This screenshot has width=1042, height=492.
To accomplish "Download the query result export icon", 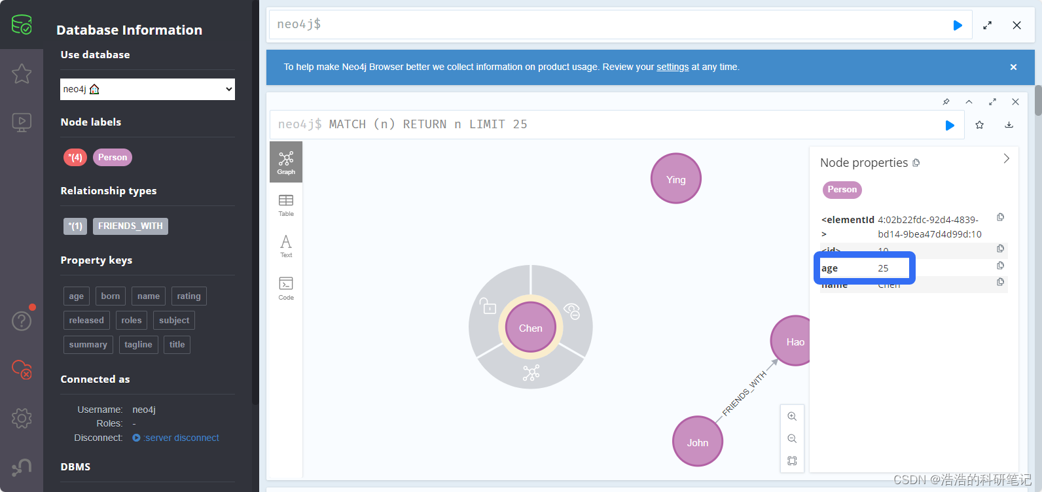I will tap(1009, 125).
